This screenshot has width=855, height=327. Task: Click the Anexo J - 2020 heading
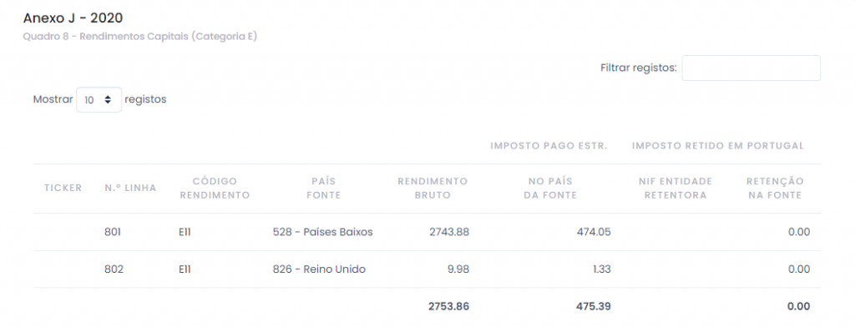(x=73, y=18)
